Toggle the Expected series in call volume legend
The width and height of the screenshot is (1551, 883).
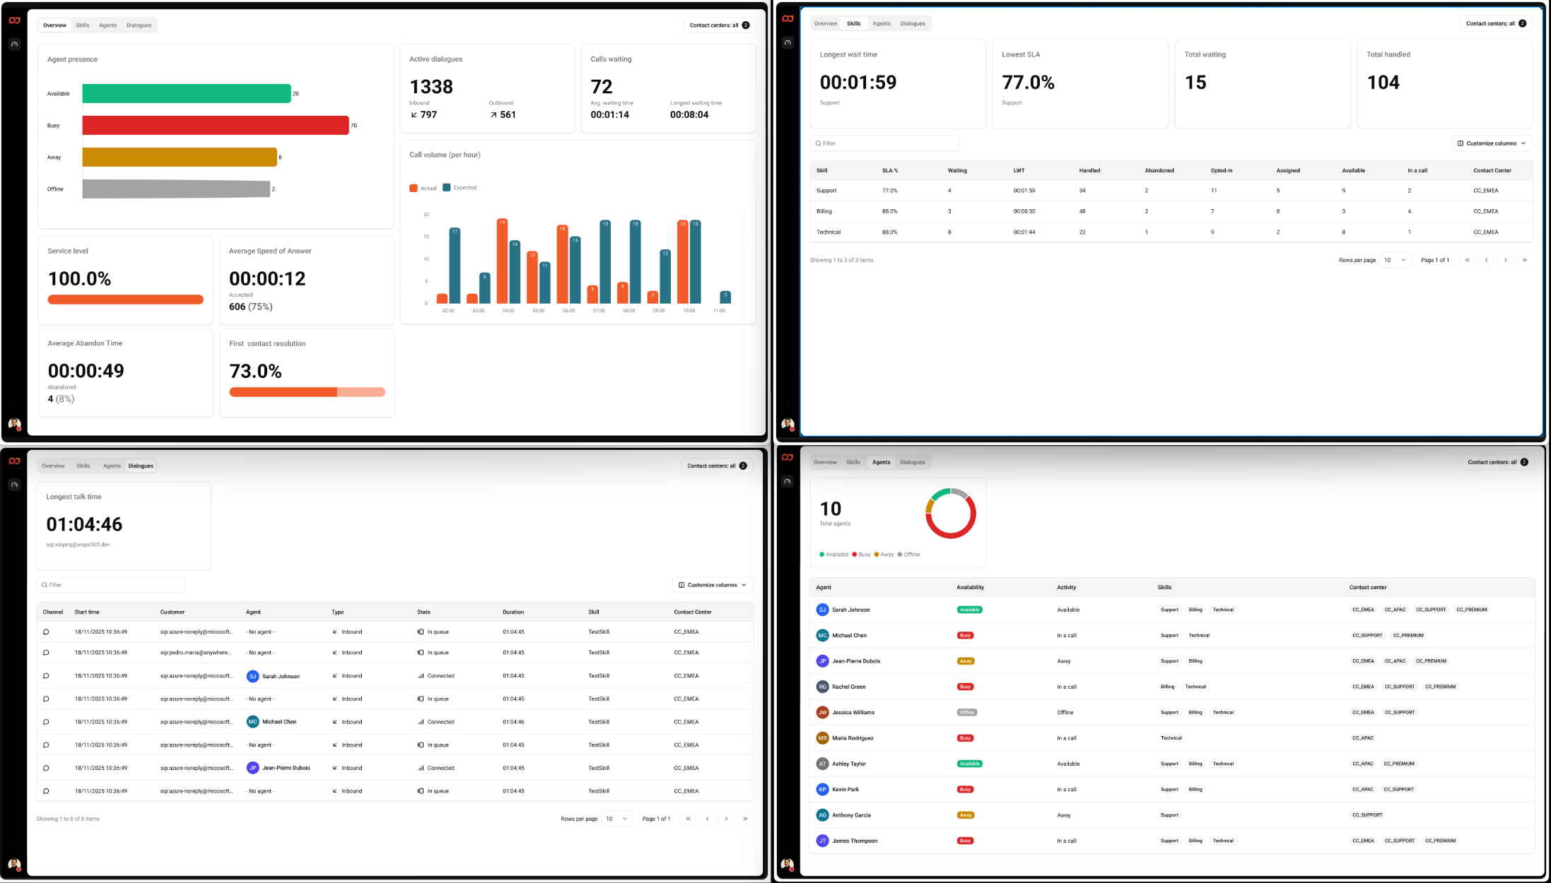pos(460,188)
